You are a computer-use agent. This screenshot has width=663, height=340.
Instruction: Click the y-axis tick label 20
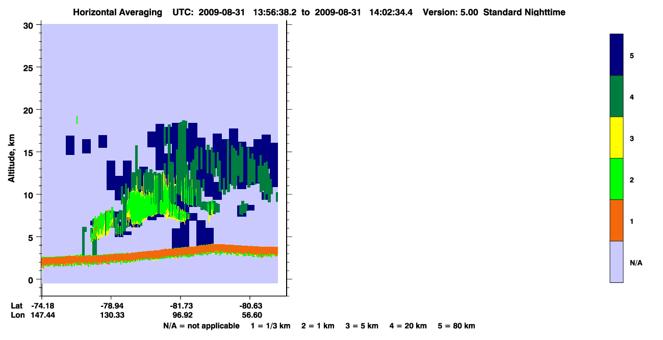click(29, 110)
